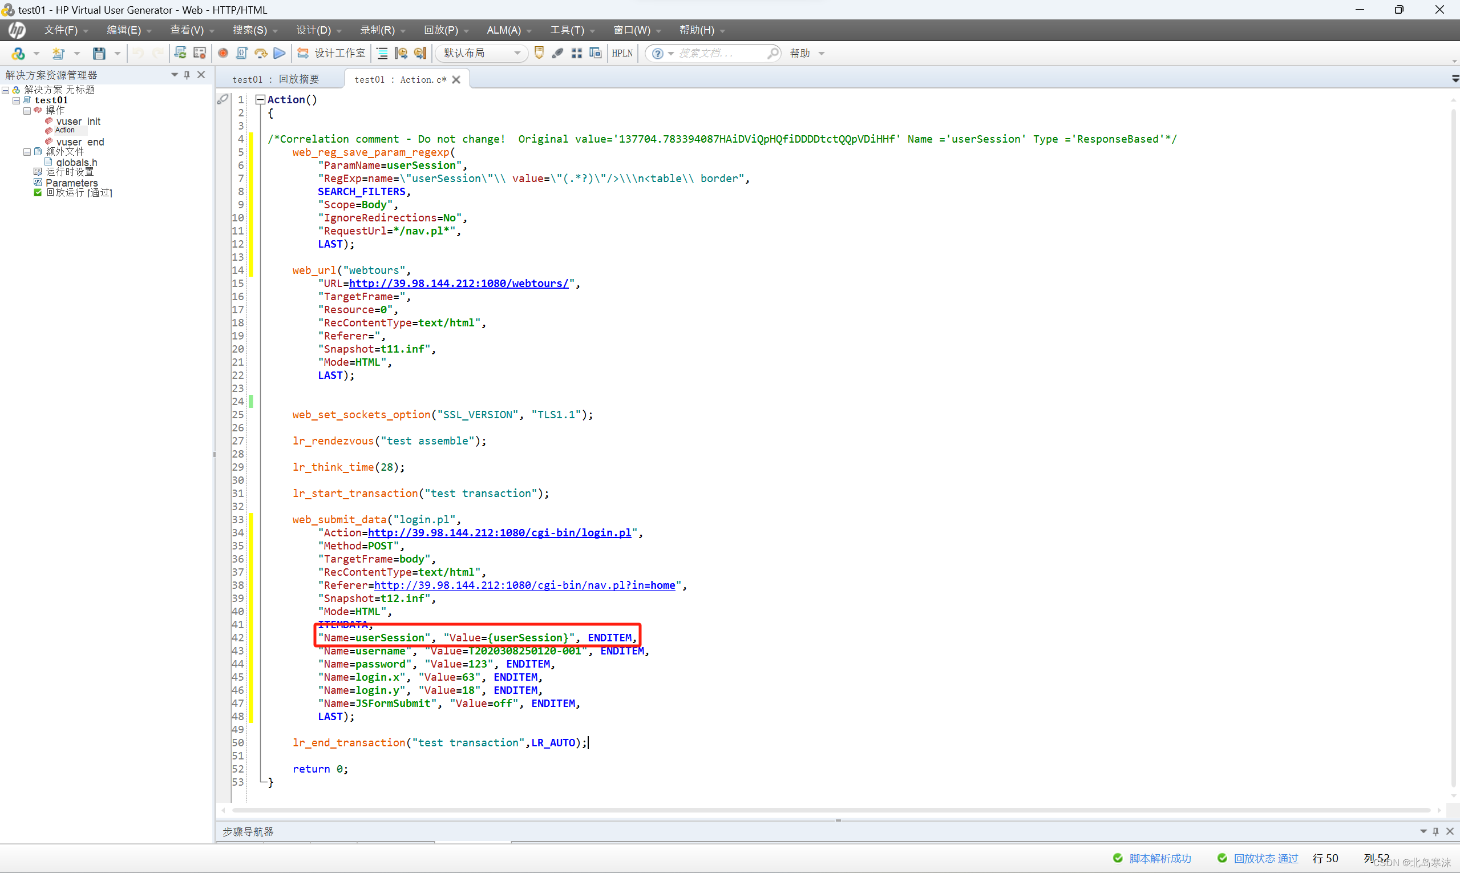Click the Save floppy disk icon
This screenshot has width=1460, height=873.
click(99, 54)
